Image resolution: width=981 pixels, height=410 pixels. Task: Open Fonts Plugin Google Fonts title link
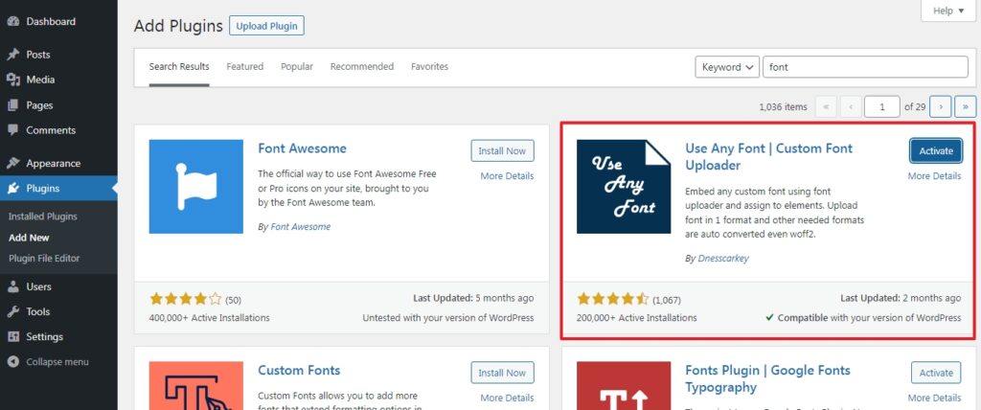point(767,378)
